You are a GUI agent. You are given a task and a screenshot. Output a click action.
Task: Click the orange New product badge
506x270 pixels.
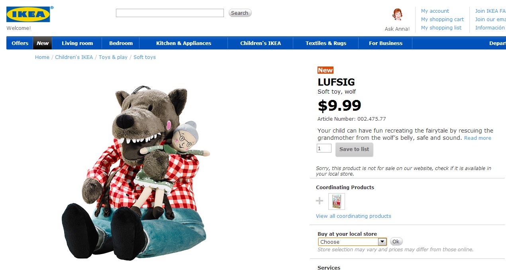click(325, 70)
